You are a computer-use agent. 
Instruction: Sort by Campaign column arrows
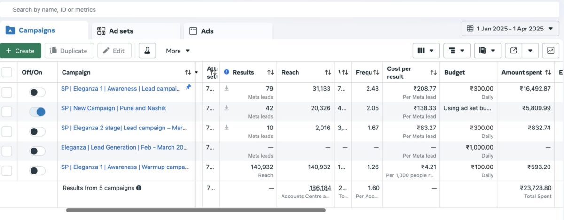tap(188, 72)
